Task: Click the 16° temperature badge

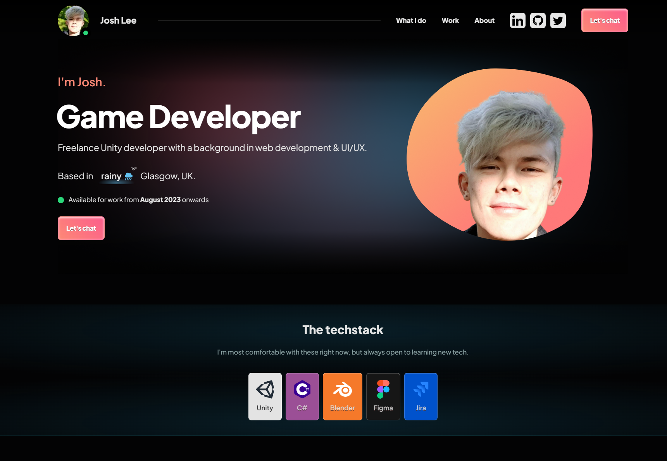Action: (134, 169)
